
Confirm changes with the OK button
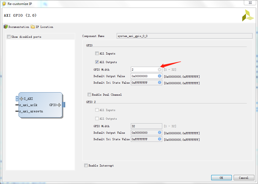click(x=221, y=177)
